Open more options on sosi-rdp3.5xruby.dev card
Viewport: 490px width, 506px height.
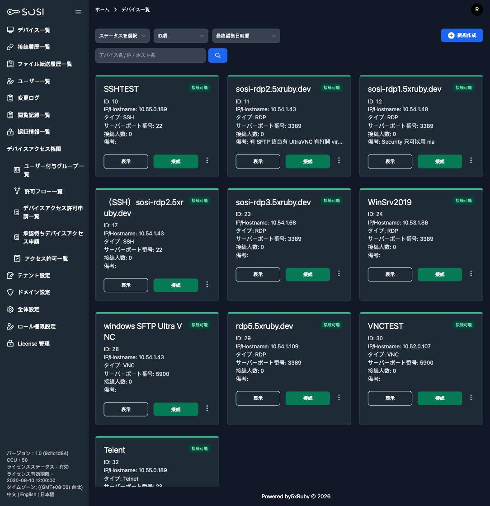tap(339, 273)
